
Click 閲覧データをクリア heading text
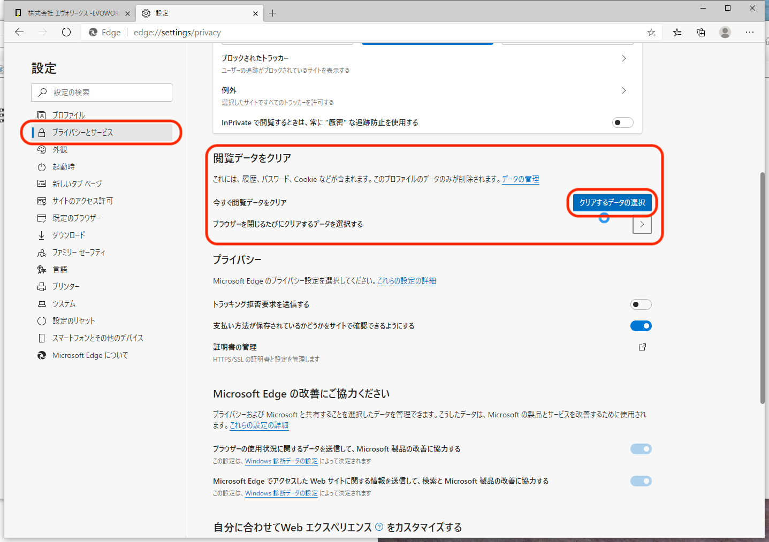[x=252, y=158]
